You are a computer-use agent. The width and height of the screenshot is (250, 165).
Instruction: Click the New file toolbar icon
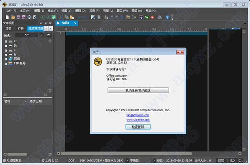(7, 17)
